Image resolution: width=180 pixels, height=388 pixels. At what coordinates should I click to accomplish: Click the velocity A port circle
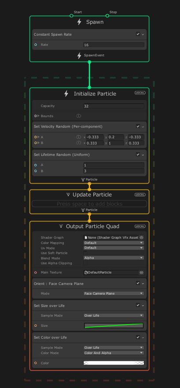(36, 137)
